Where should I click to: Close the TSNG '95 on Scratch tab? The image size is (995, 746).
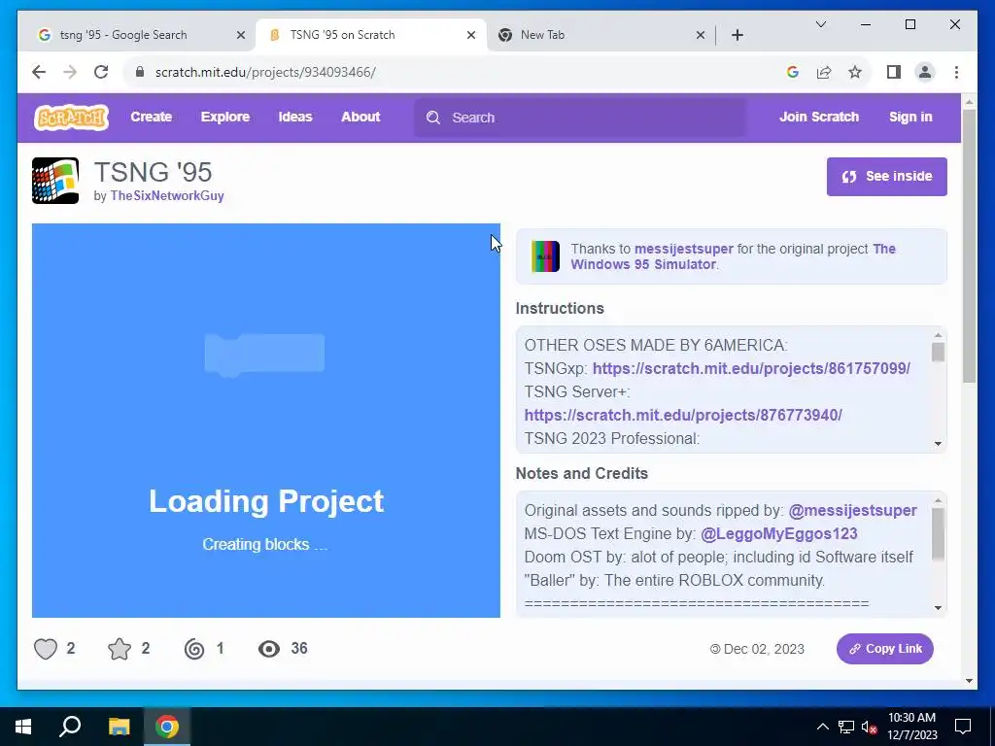[471, 36]
